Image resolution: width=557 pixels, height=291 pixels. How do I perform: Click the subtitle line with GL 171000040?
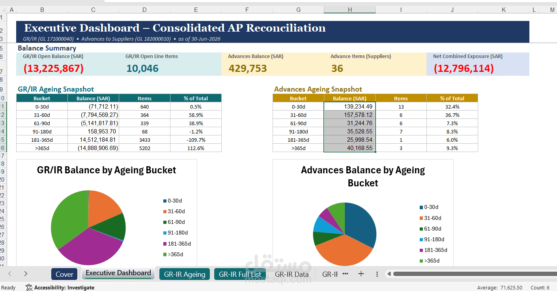click(122, 39)
